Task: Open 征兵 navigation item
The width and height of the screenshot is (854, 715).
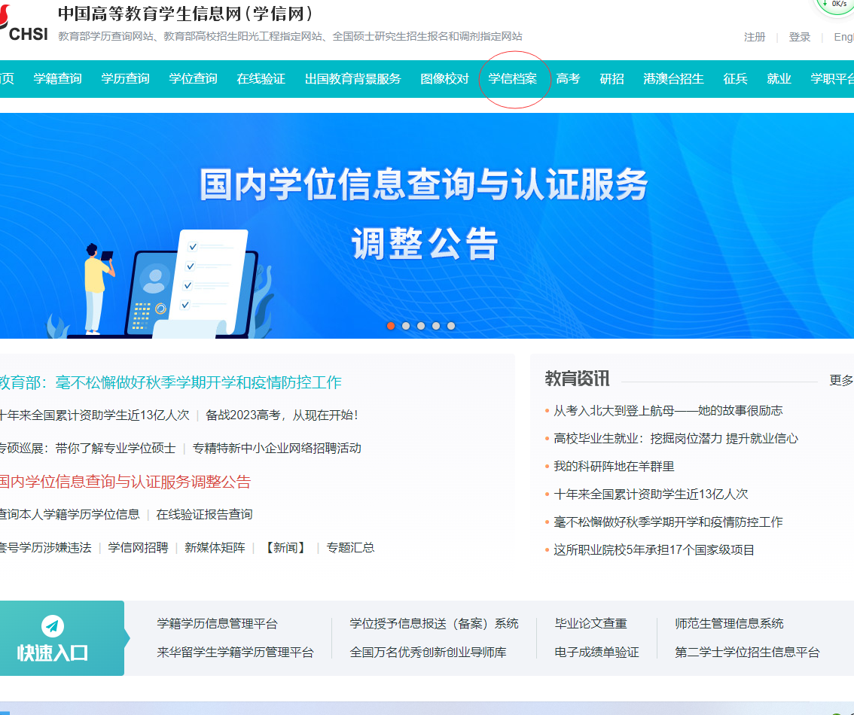Action: [735, 79]
